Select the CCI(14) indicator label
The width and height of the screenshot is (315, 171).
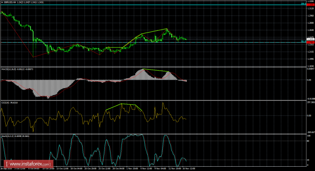coord(5,103)
